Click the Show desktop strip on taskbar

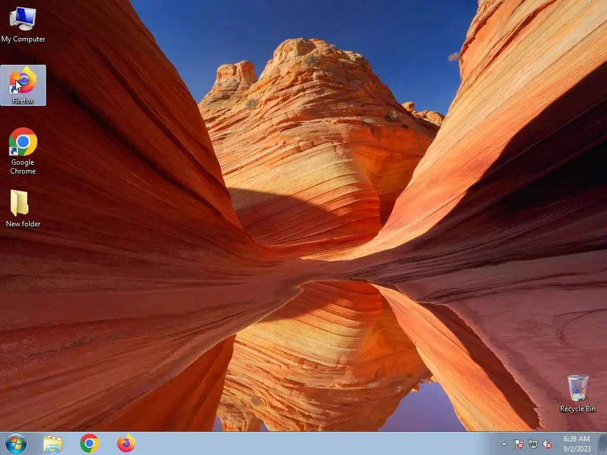click(603, 443)
